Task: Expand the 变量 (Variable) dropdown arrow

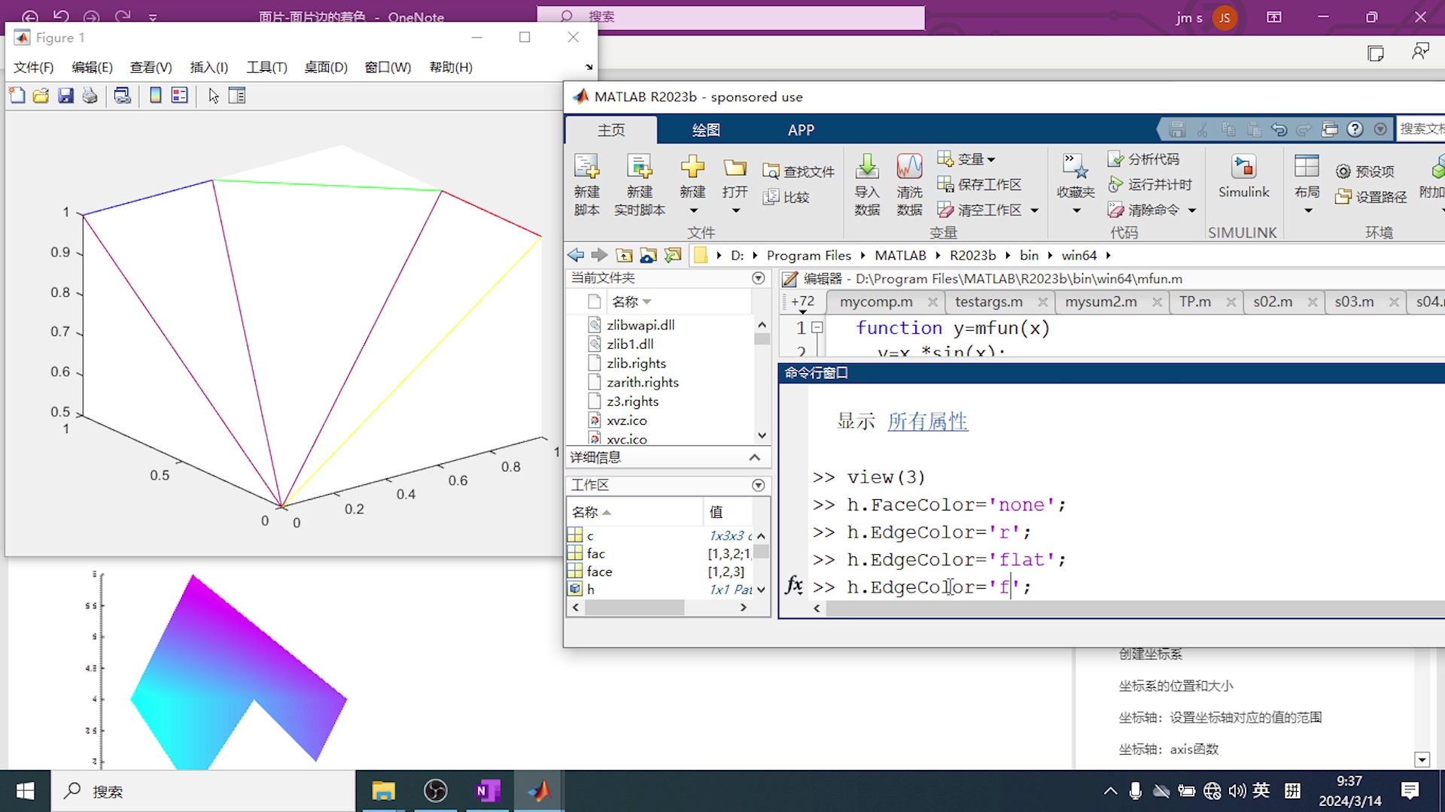Action: pos(991,159)
